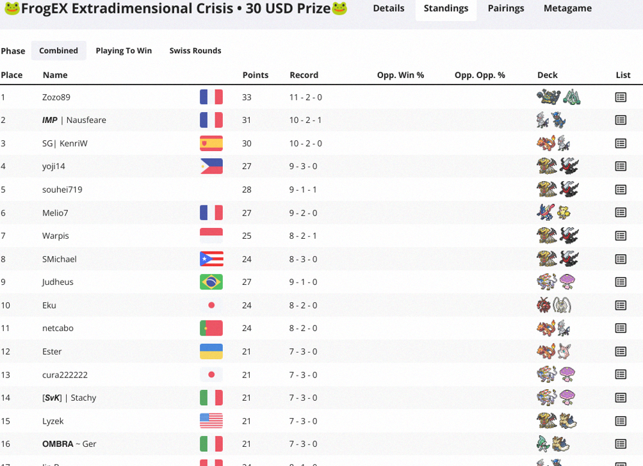Open Judheus's deck list icon
Viewport: 643px width, 466px height.
[621, 282]
